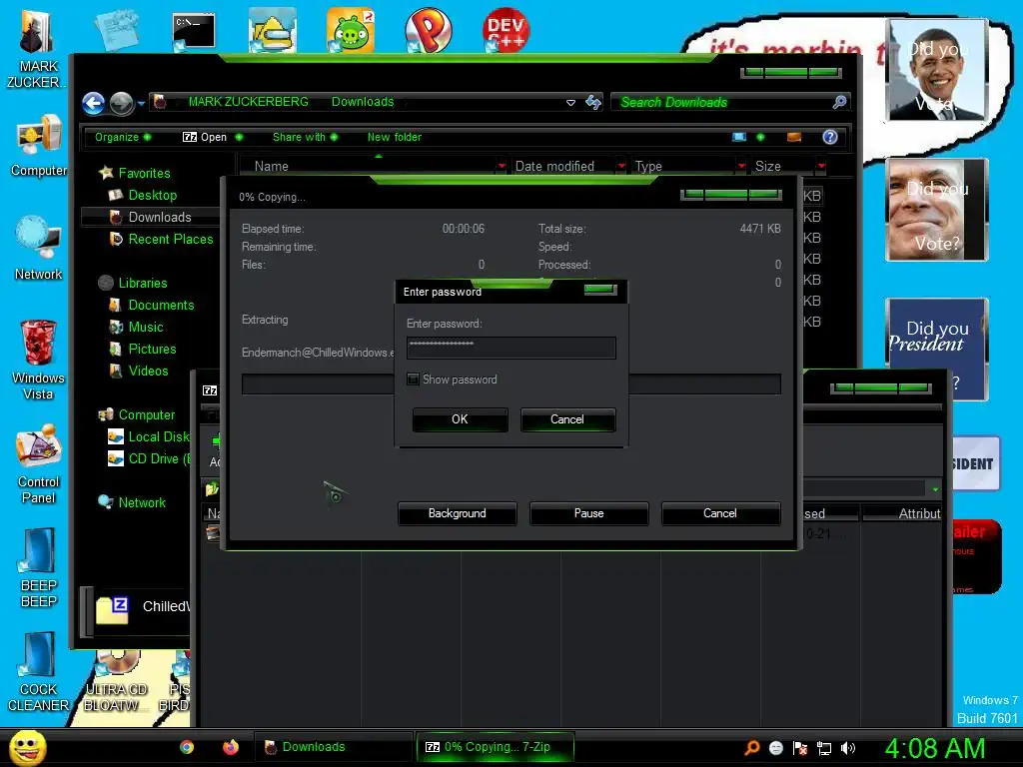Open the COCK CLEANER desktop shortcut
The height and width of the screenshot is (767, 1023).
(38, 672)
